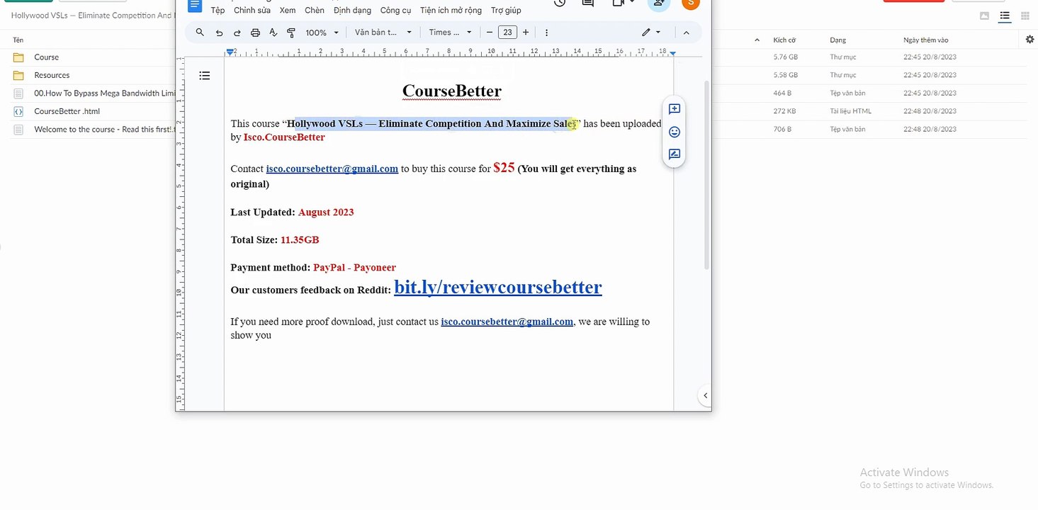Image resolution: width=1038 pixels, height=510 pixels.
Task: Open the editing mode pencil dropdown
Action: pos(651,33)
